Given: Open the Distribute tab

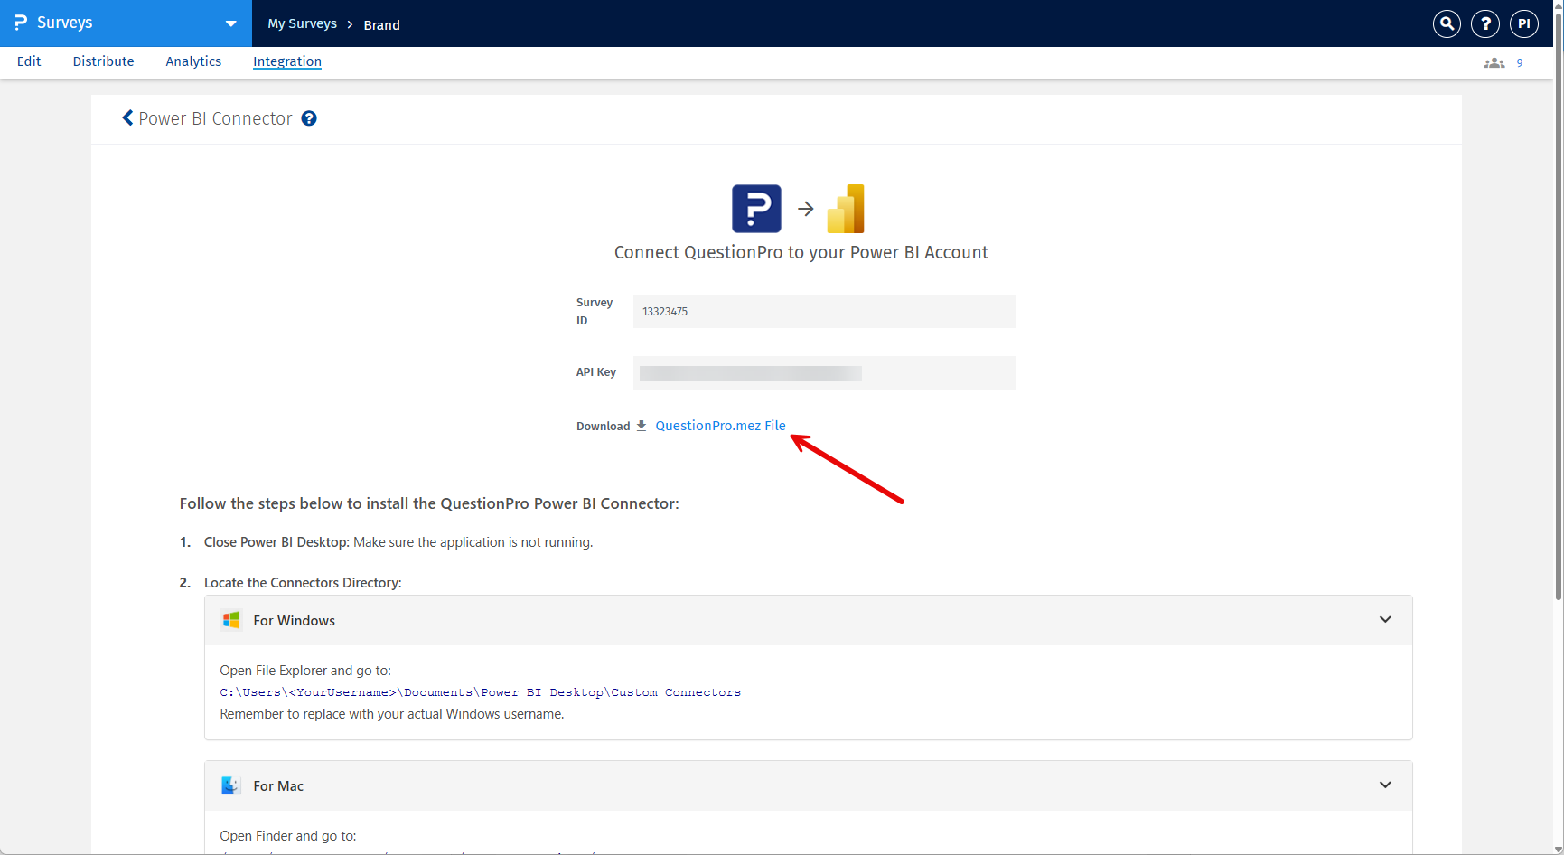Looking at the screenshot, I should pos(103,61).
